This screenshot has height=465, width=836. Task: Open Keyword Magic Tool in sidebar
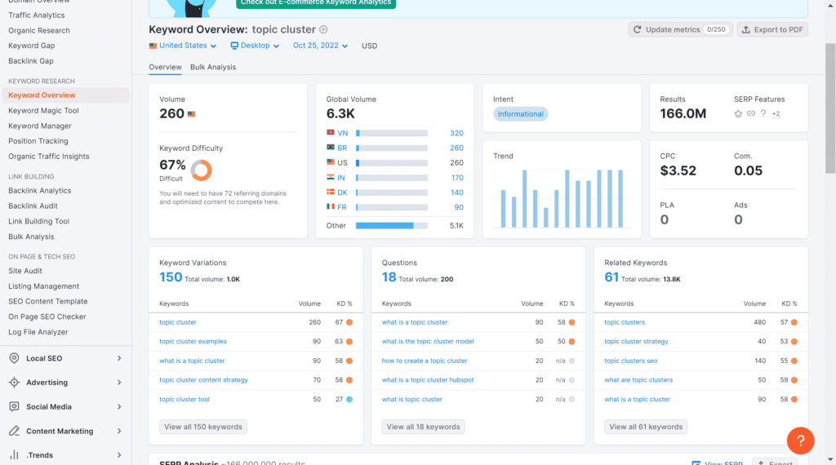[x=44, y=111]
